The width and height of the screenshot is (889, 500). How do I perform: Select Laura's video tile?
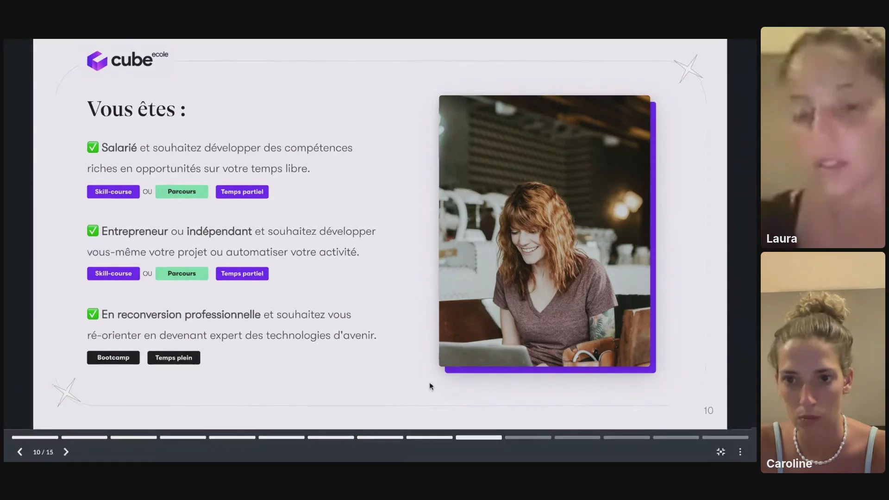pos(822,137)
